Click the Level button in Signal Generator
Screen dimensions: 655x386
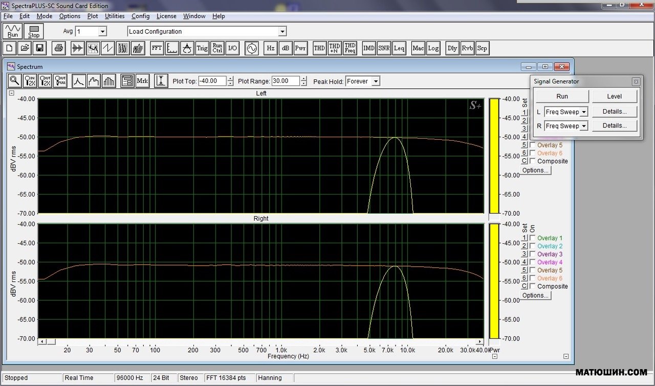(x=614, y=96)
